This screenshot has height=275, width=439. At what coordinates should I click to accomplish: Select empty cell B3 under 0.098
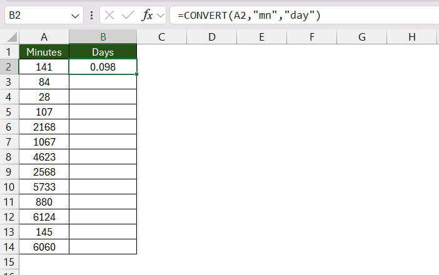tap(103, 82)
